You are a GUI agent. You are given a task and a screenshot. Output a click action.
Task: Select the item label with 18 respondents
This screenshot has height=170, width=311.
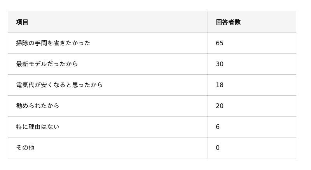(x=59, y=85)
